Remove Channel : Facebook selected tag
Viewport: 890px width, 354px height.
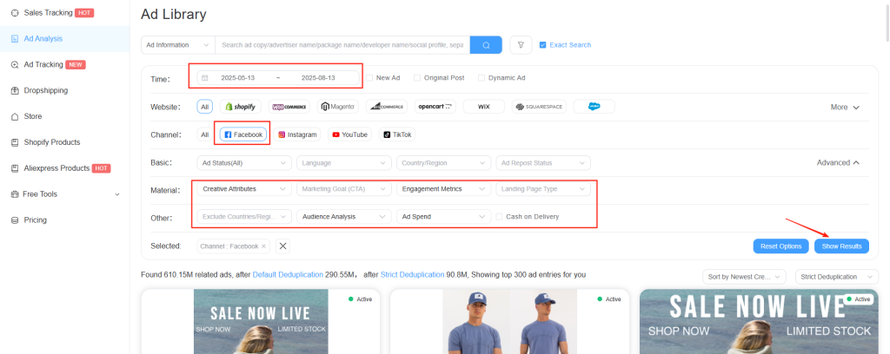coord(263,246)
